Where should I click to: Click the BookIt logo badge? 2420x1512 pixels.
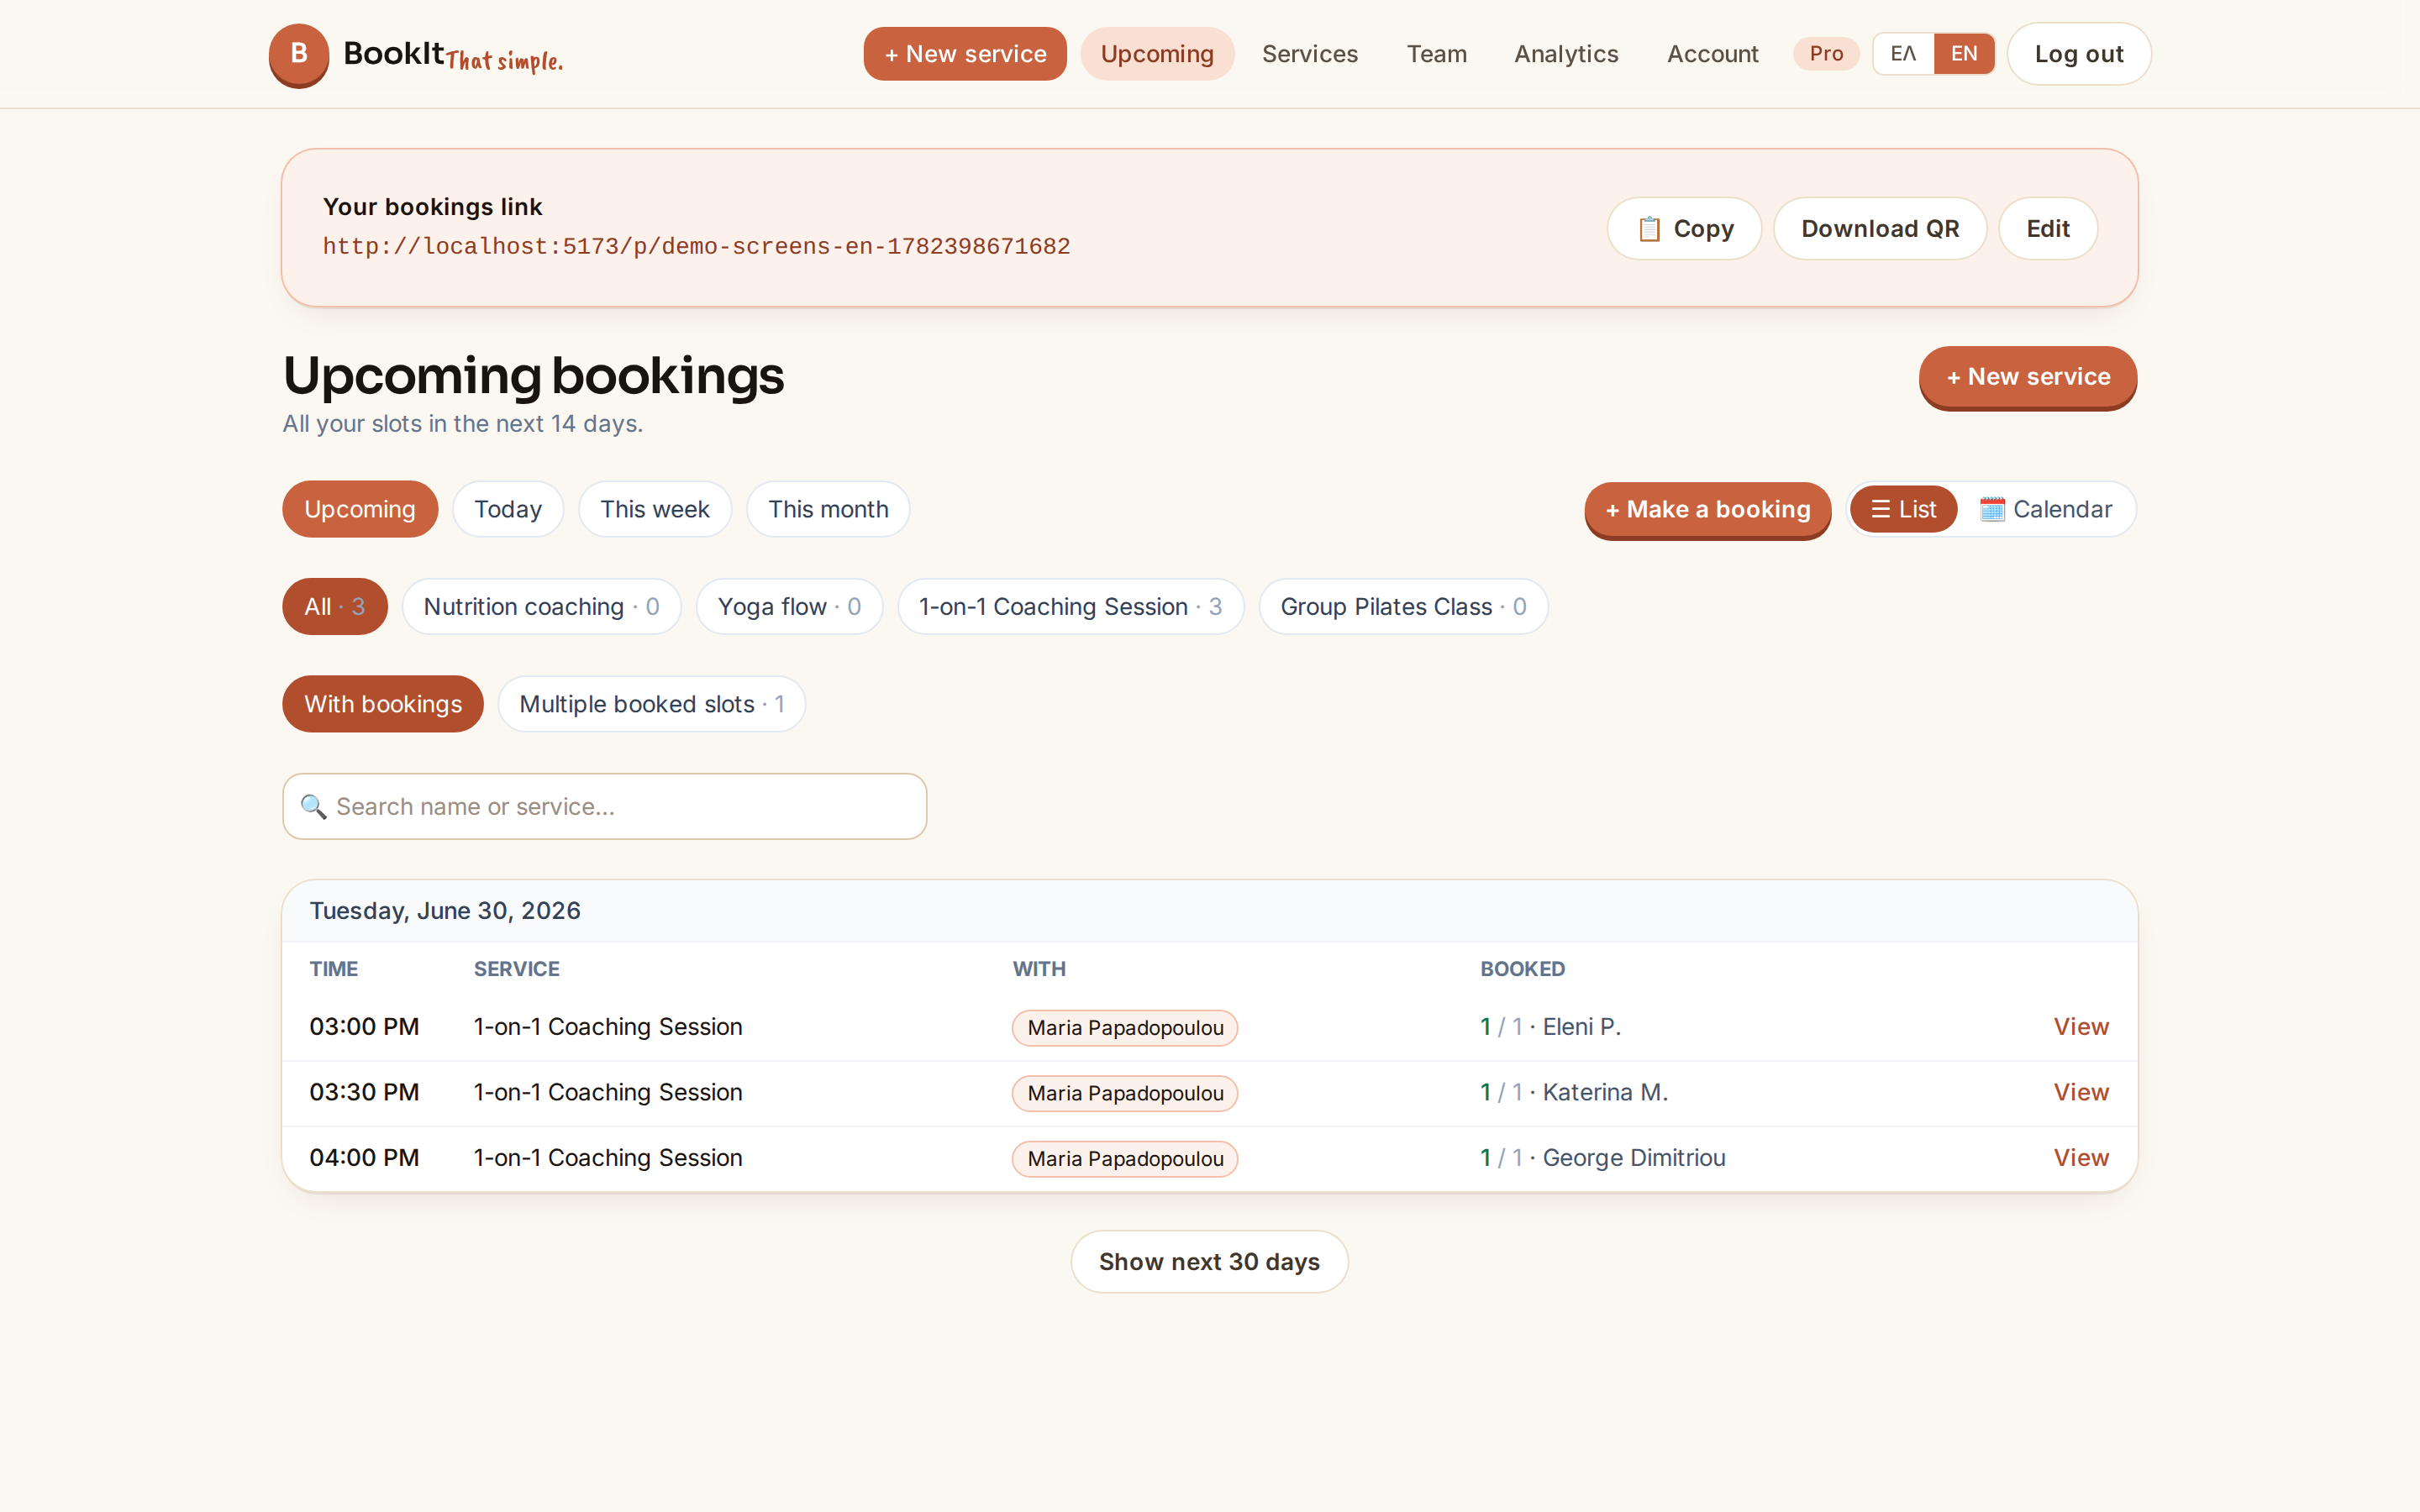298,54
